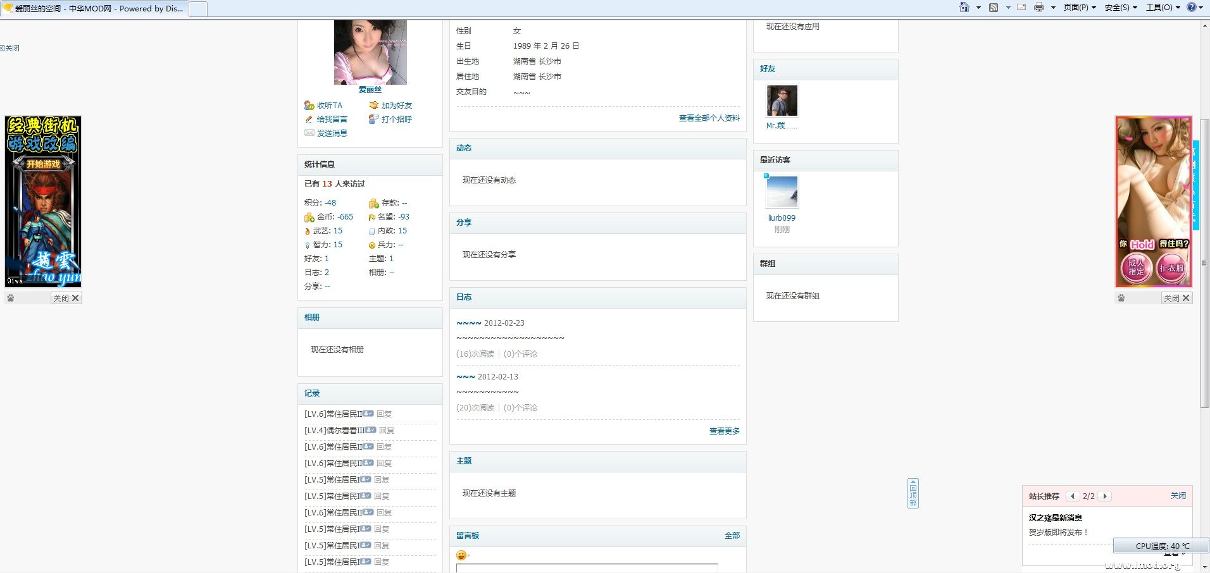Open the smiley emoticon picker in 留言板
Viewport: 1210px width, 573px height.
(461, 555)
